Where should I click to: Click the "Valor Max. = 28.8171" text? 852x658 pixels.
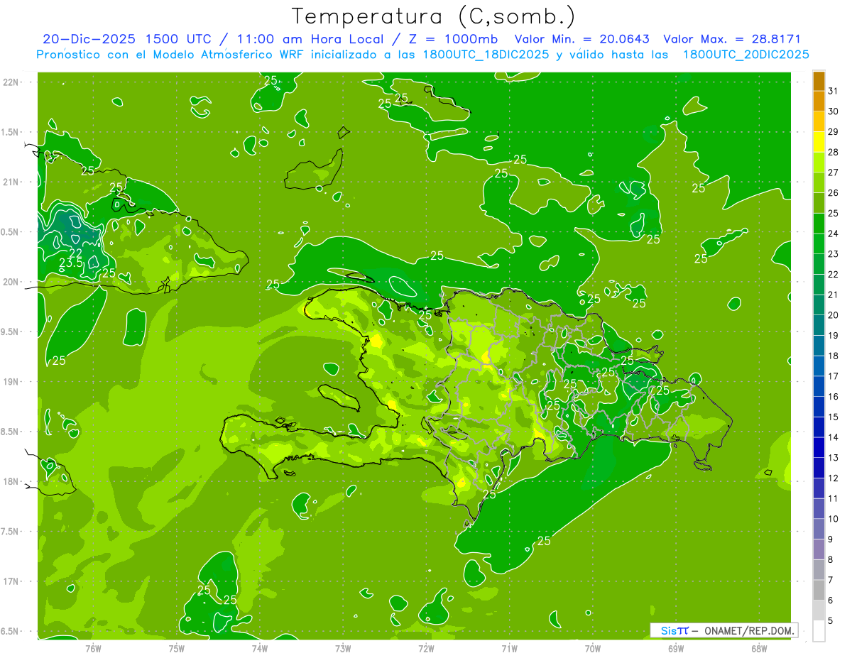tap(732, 40)
